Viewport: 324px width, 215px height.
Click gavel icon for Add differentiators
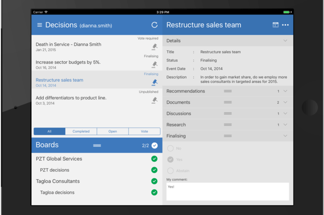(154, 100)
